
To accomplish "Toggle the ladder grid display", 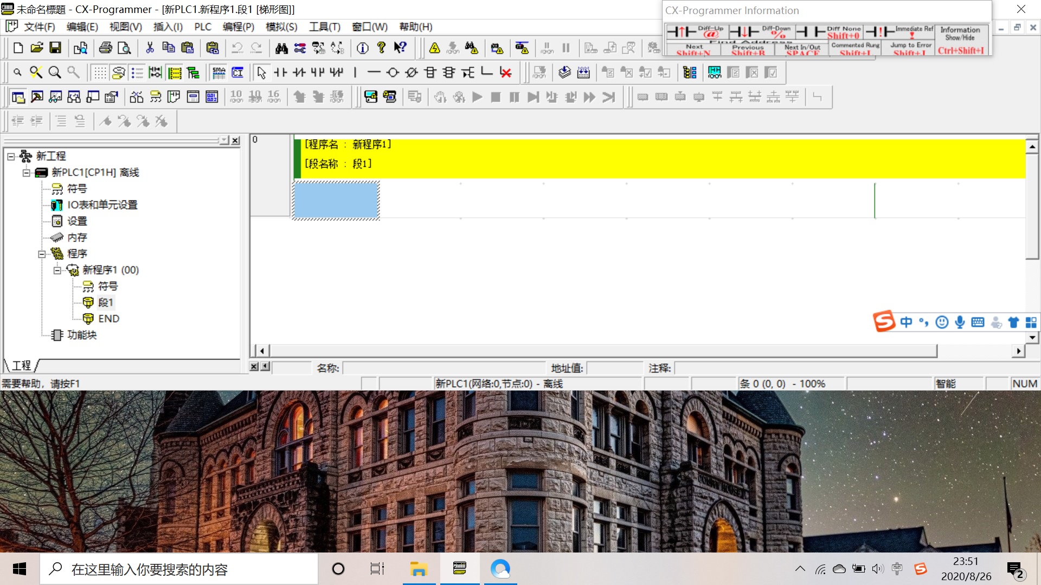I will [100, 73].
